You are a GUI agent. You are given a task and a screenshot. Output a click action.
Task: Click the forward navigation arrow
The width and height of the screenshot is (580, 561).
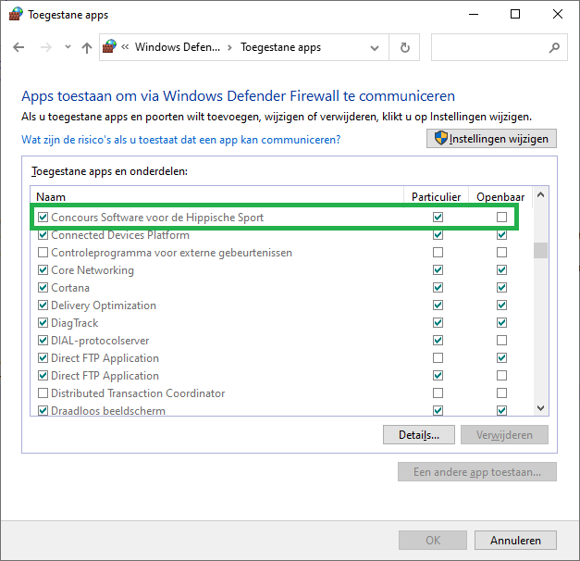click(46, 47)
